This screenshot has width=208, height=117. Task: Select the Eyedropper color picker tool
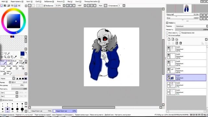[x=16, y=57]
